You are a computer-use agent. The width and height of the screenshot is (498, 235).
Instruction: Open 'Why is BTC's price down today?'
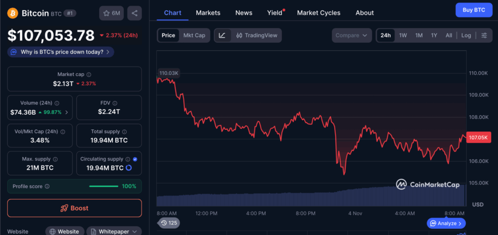tap(61, 52)
